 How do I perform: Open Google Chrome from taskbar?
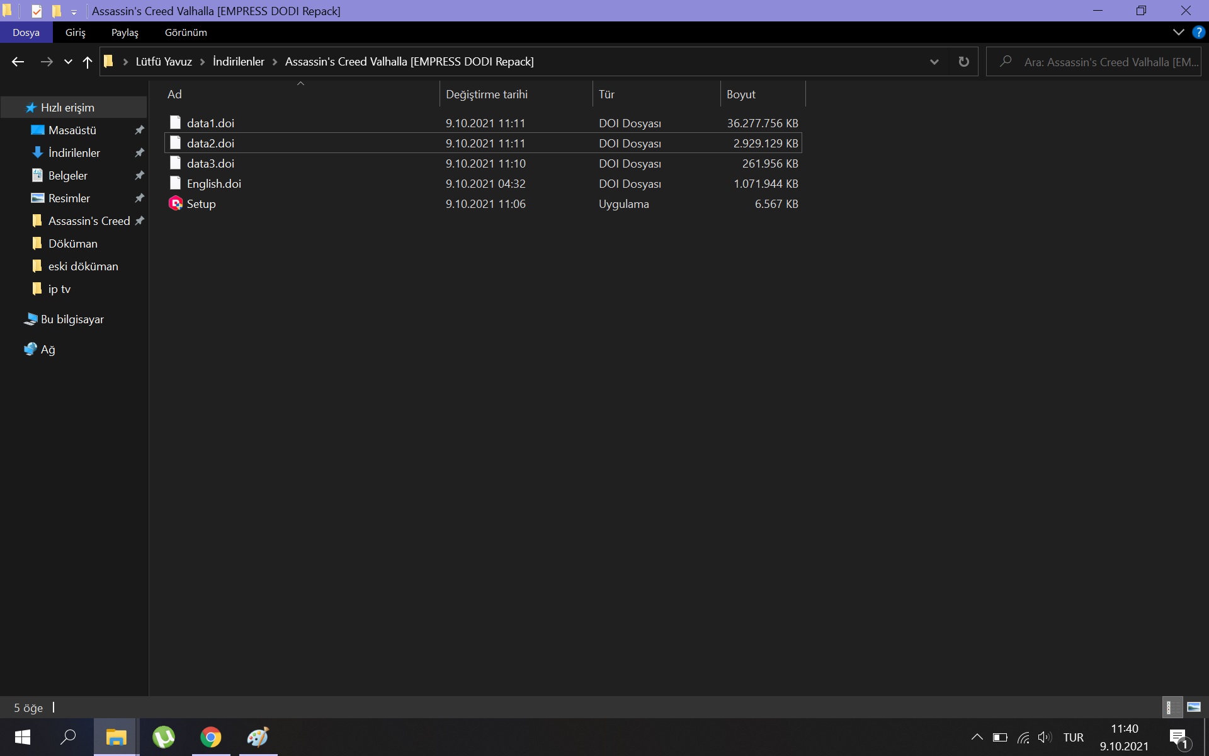[x=211, y=737]
